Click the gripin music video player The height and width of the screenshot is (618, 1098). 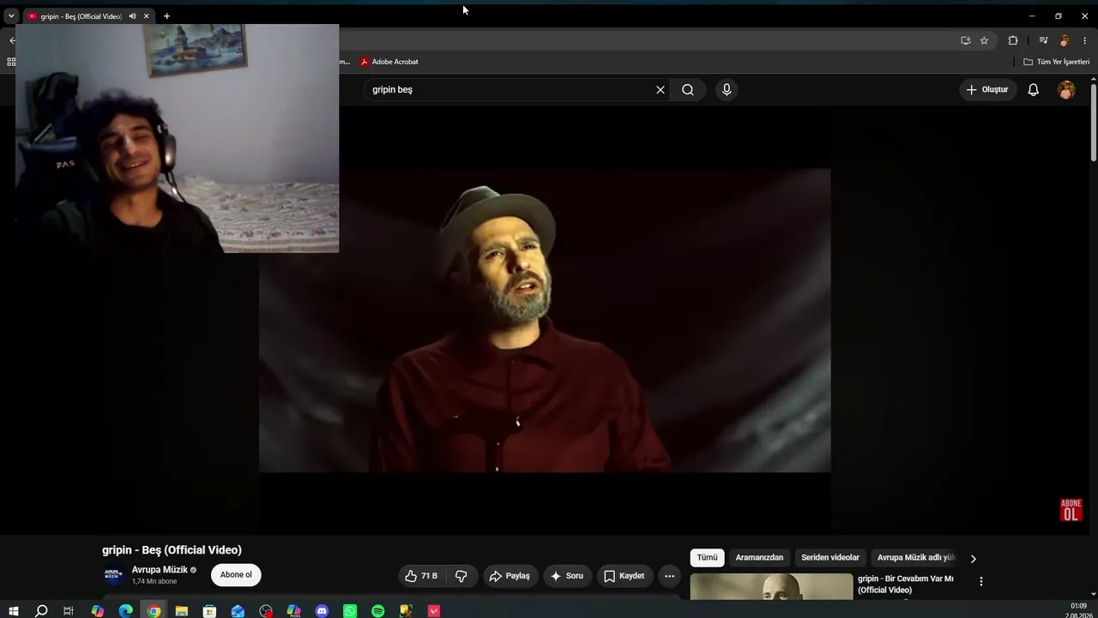pos(545,320)
